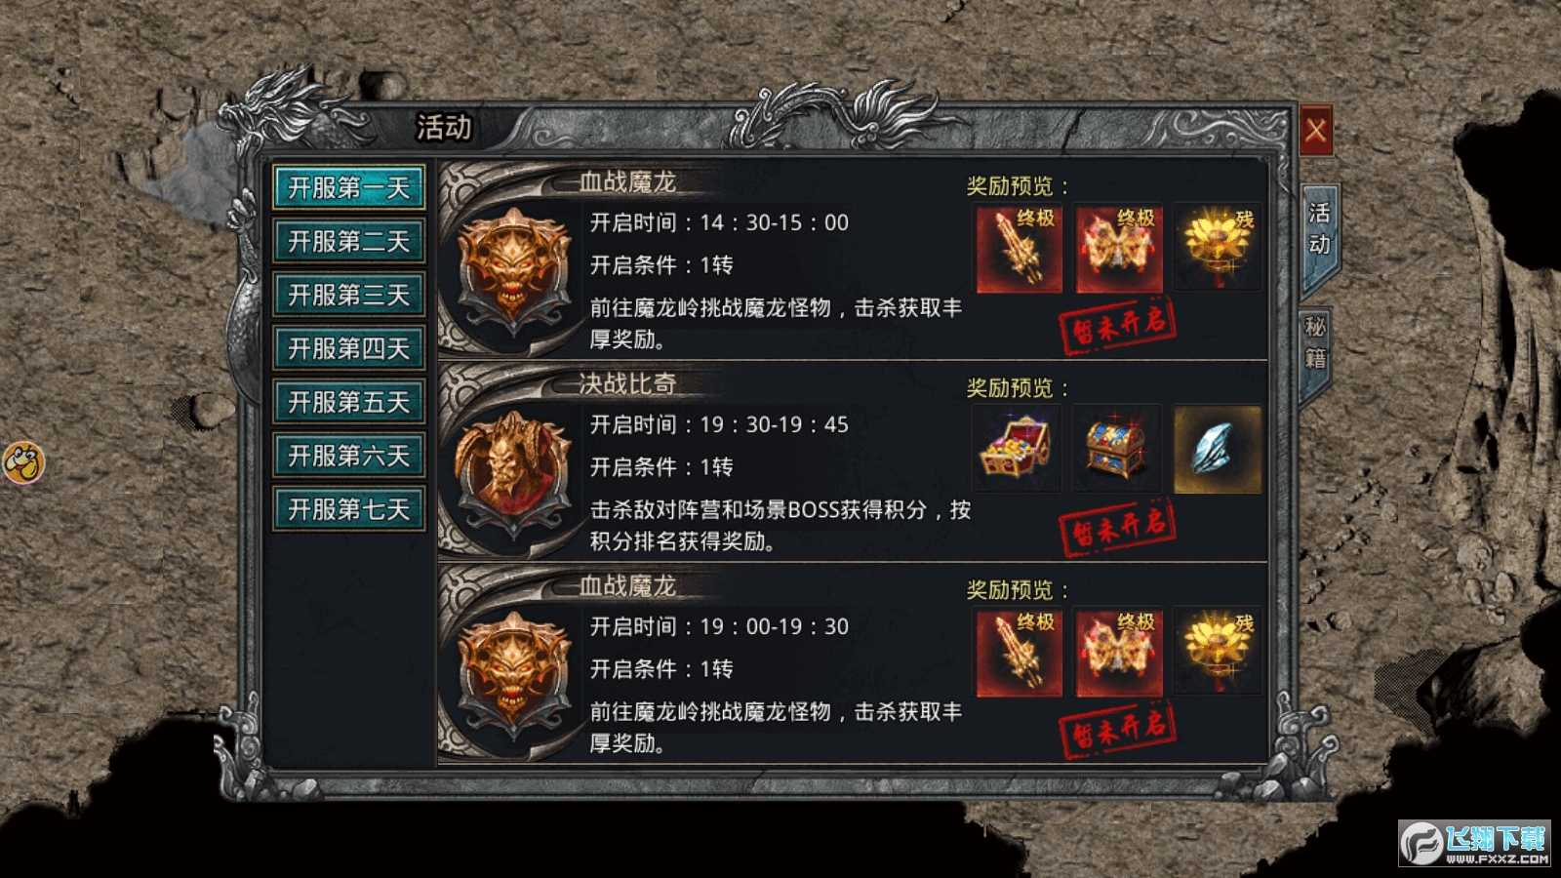Click the sword reward icon in third event
Viewport: 1561px width, 878px height.
click(1020, 653)
